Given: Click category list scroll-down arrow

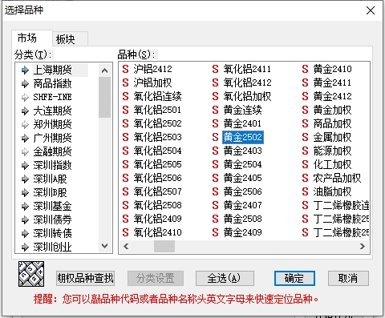Looking at the screenshot, I should pos(105,246).
